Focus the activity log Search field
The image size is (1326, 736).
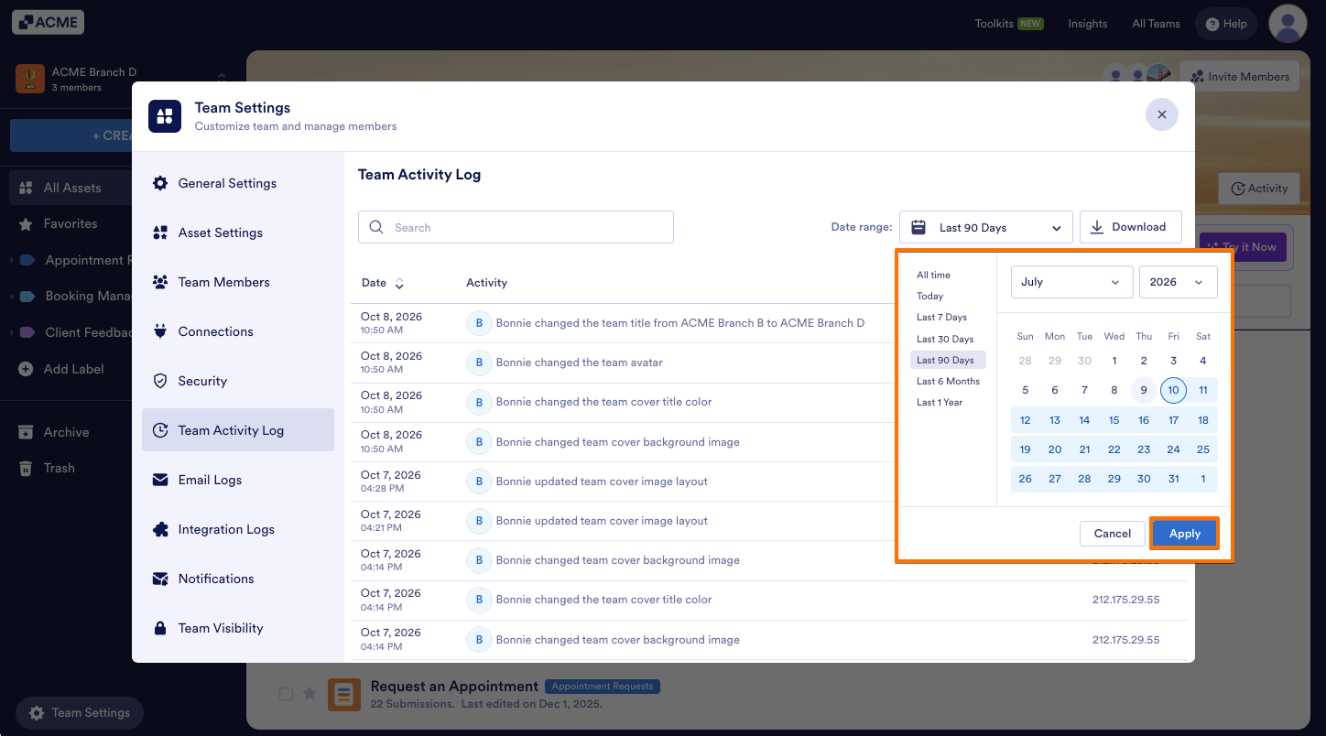coord(516,227)
